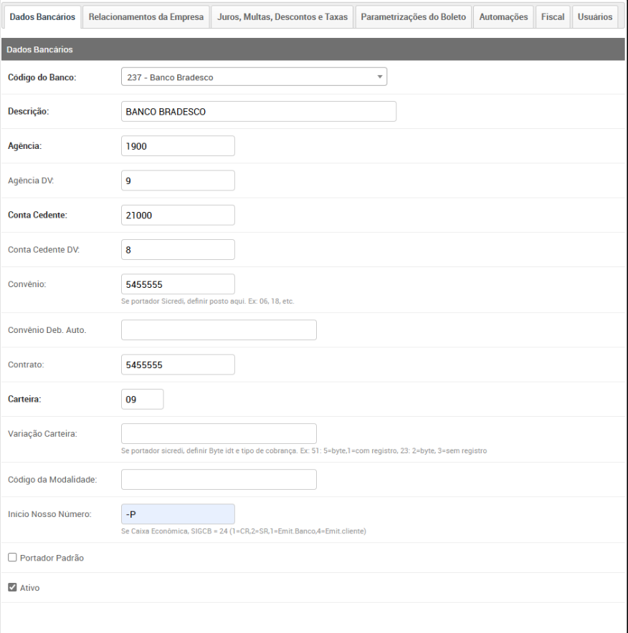Screen dimensions: 628x633
Task: Switch to the Usuários tab
Action: pyautogui.click(x=594, y=16)
